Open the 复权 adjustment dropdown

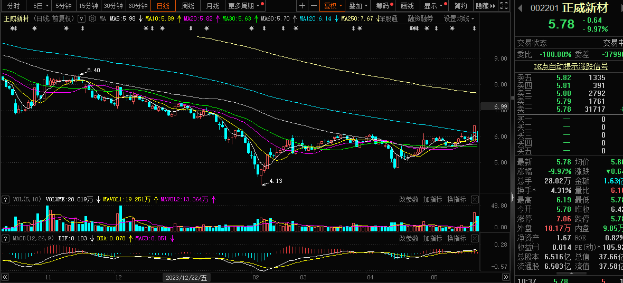[333, 6]
